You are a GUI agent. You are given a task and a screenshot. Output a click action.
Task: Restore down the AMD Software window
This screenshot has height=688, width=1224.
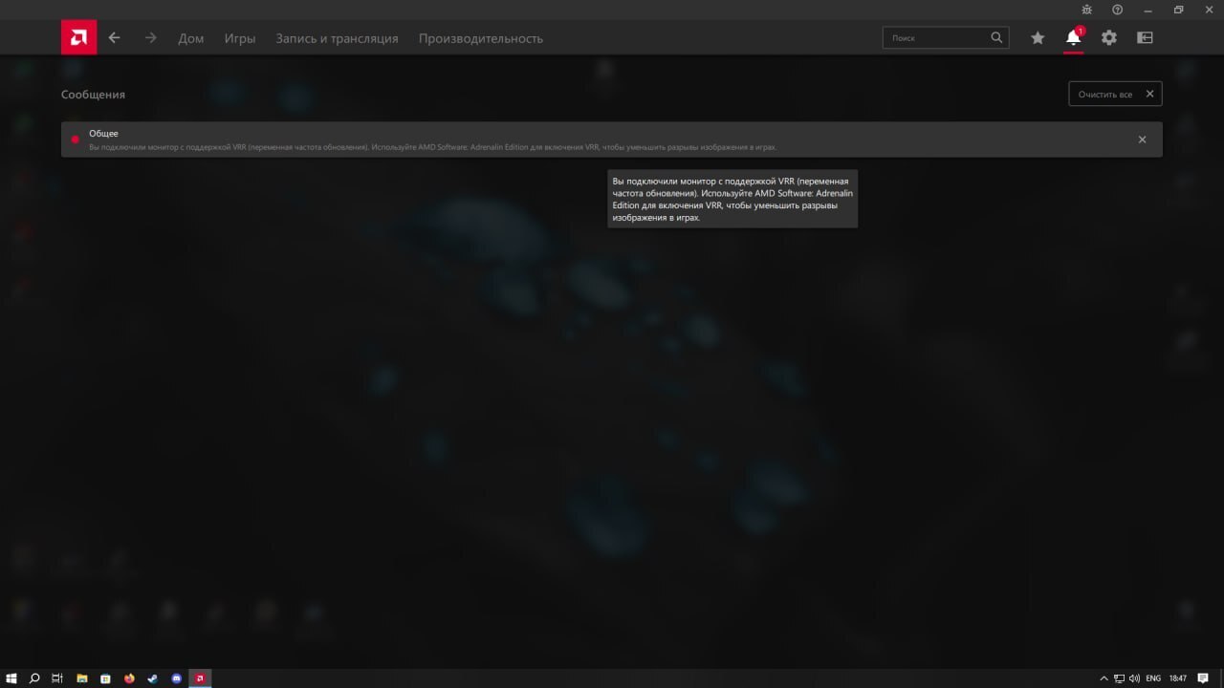click(1179, 10)
